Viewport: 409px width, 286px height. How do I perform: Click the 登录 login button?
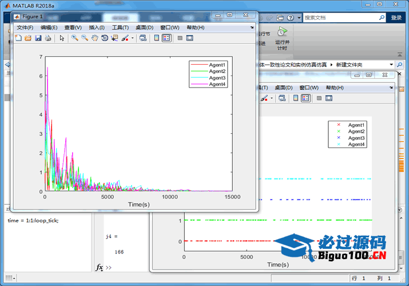point(396,18)
